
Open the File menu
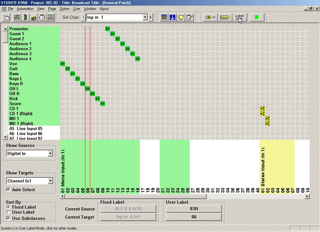(x=11, y=9)
